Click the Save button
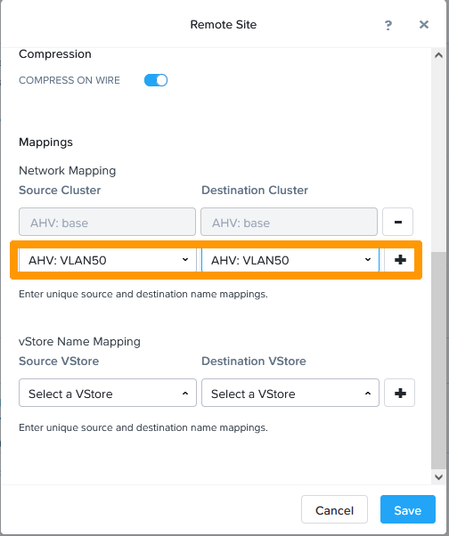The image size is (449, 536). pos(408,509)
